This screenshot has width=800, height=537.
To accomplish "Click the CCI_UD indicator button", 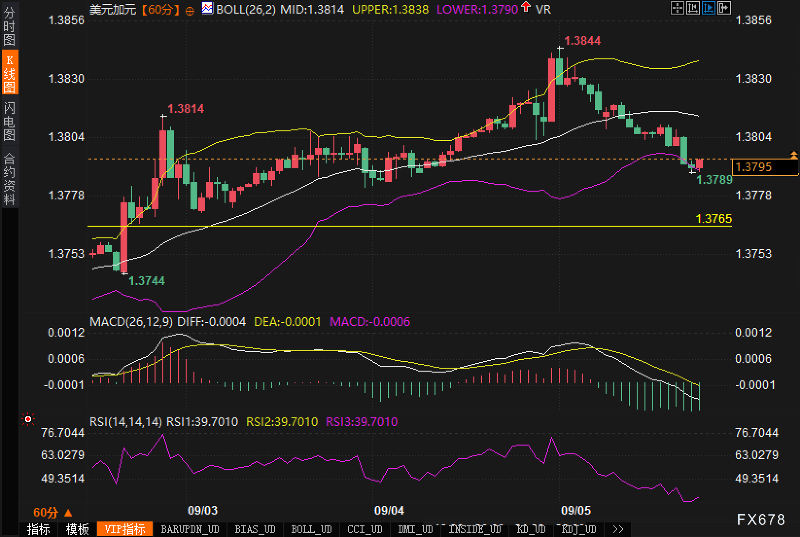I will (x=365, y=529).
